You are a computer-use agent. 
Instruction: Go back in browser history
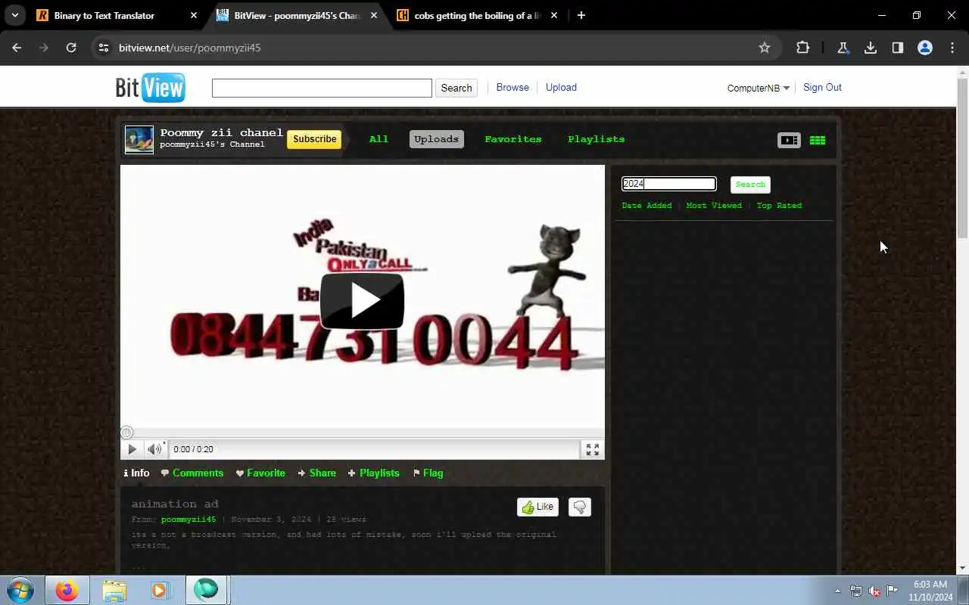(17, 48)
